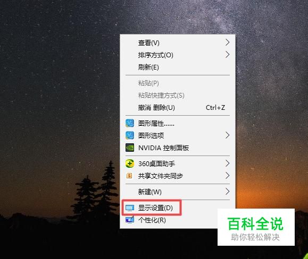This screenshot has height=259, width=308.
Task: Click the 360桌面助手 green plus icon
Action: pos(130,163)
